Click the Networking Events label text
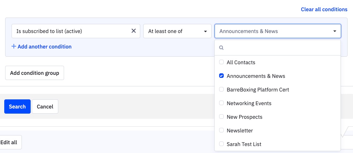 (x=249, y=103)
